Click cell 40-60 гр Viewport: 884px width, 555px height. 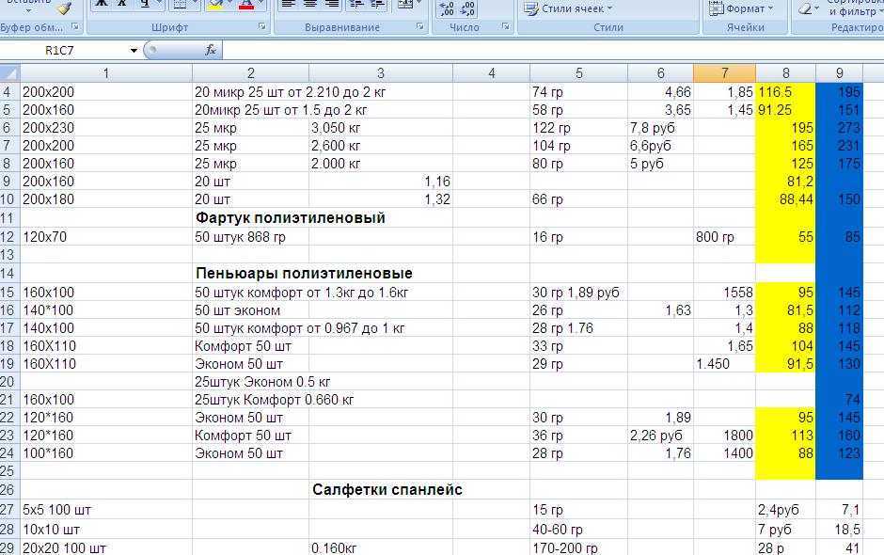(579, 530)
